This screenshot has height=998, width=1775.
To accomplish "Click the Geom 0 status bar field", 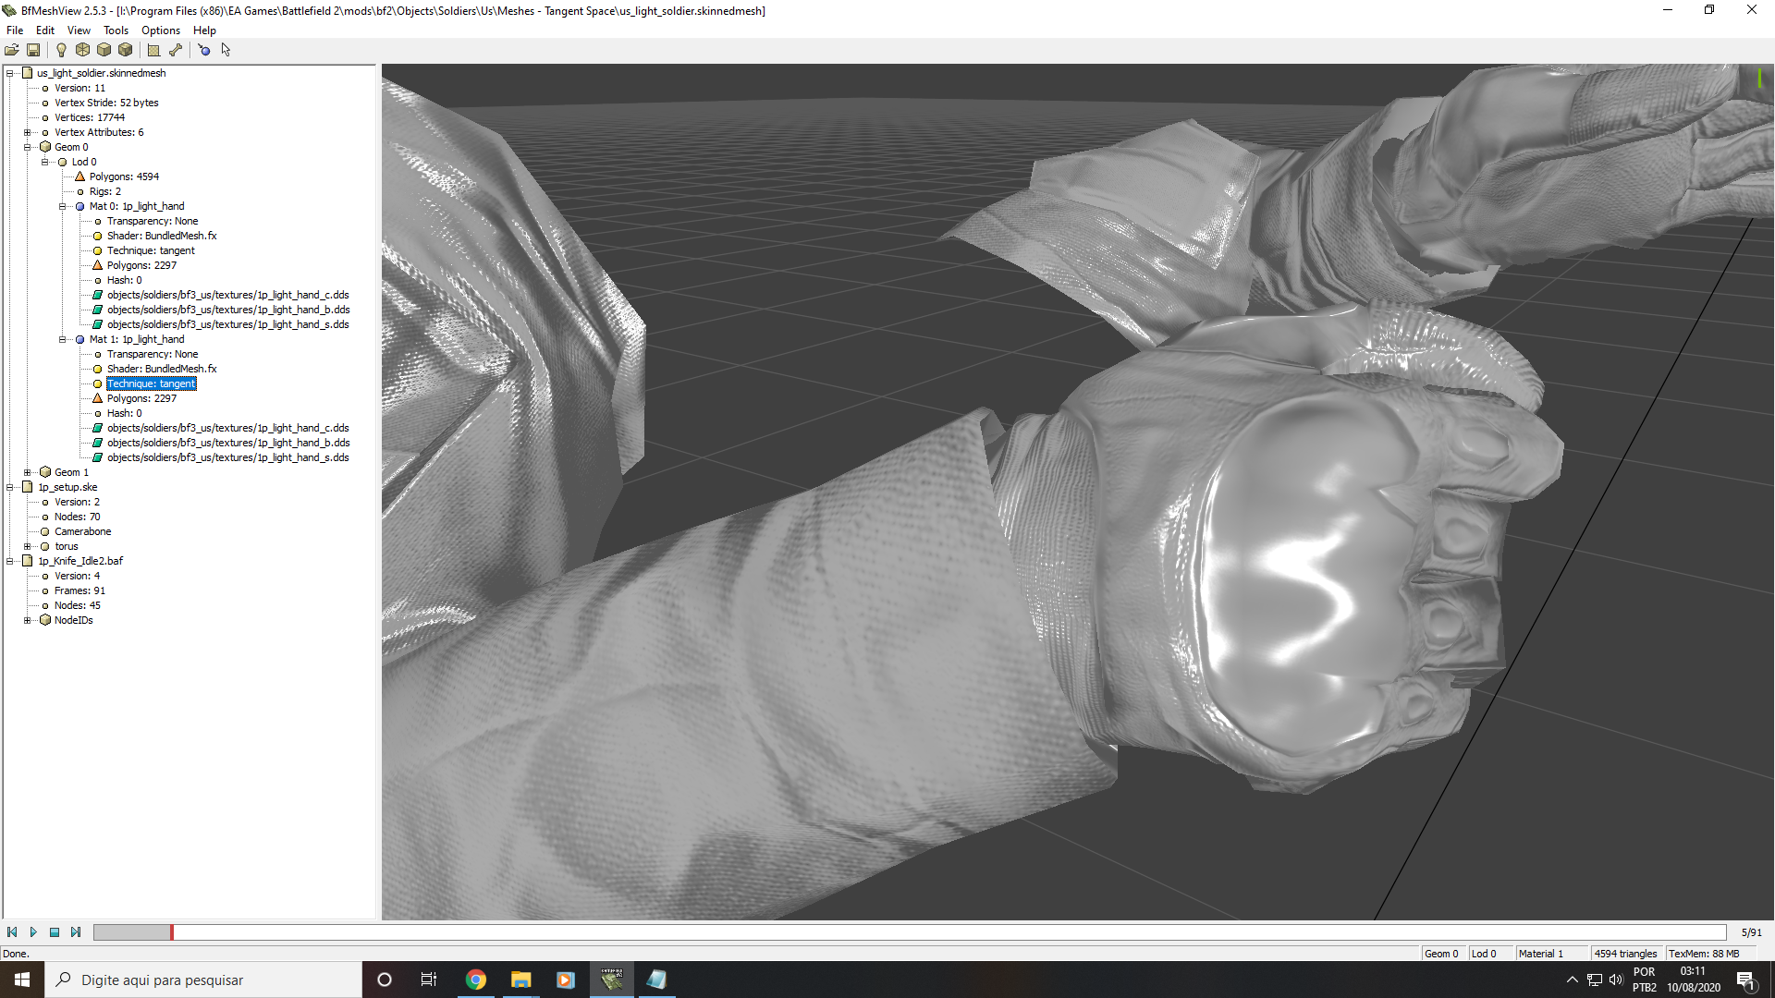I will 1442,954.
